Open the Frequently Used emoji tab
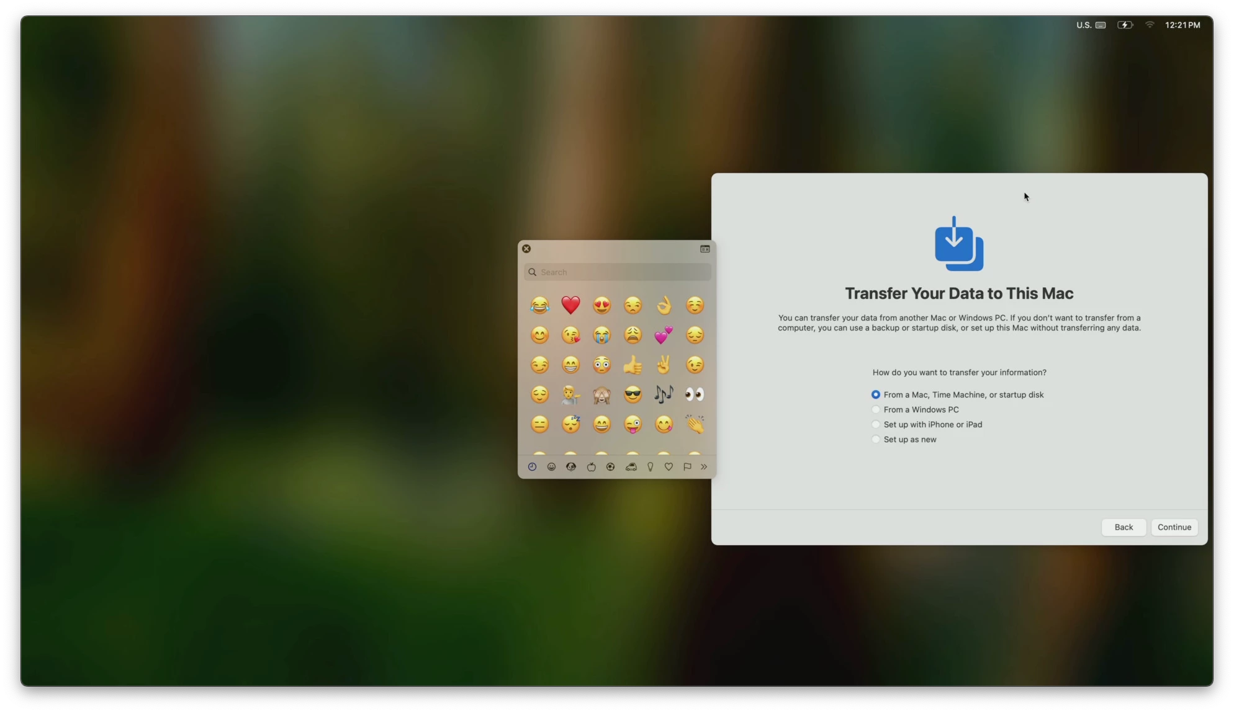The height and width of the screenshot is (712, 1234). pos(532,467)
